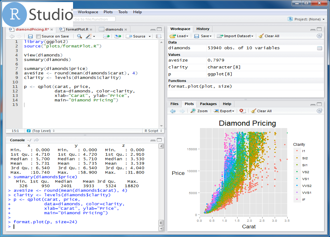Click the save document icon in editor
The width and height of the screenshot is (330, 237).
tap(30, 36)
